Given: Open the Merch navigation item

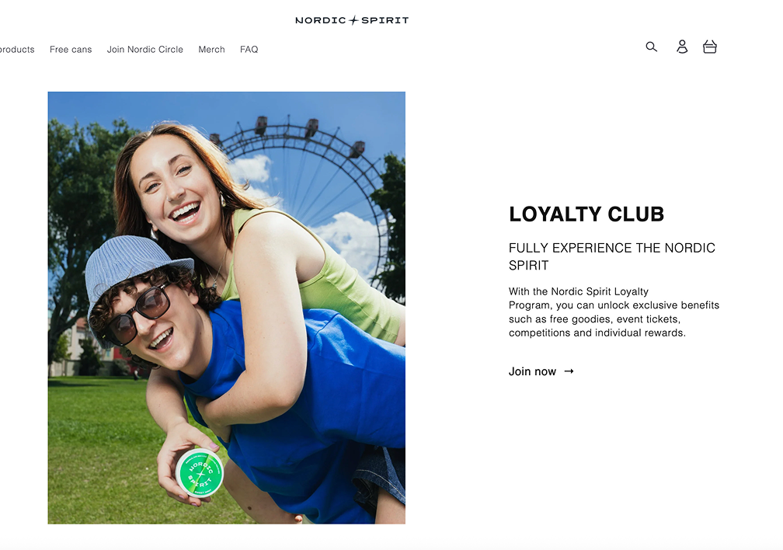Looking at the screenshot, I should [212, 50].
